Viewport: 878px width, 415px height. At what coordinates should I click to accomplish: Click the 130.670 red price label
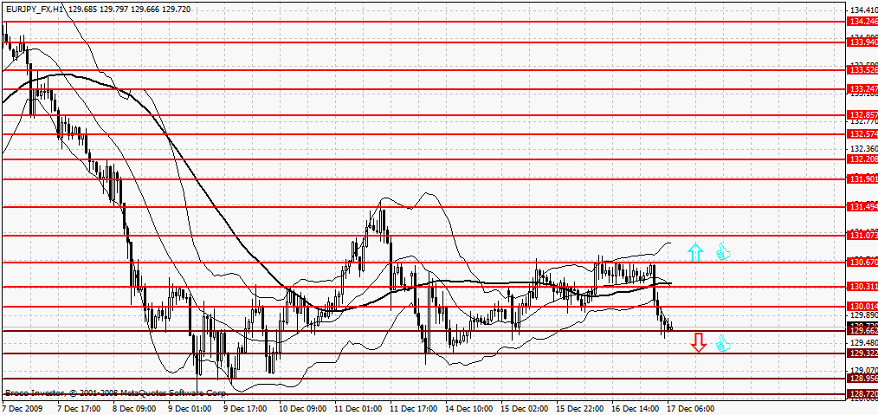[863, 263]
